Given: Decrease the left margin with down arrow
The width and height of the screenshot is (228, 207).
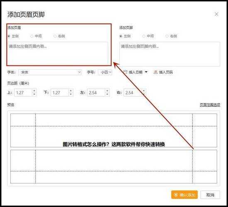Looking at the screenshot, I should pos(107,94).
